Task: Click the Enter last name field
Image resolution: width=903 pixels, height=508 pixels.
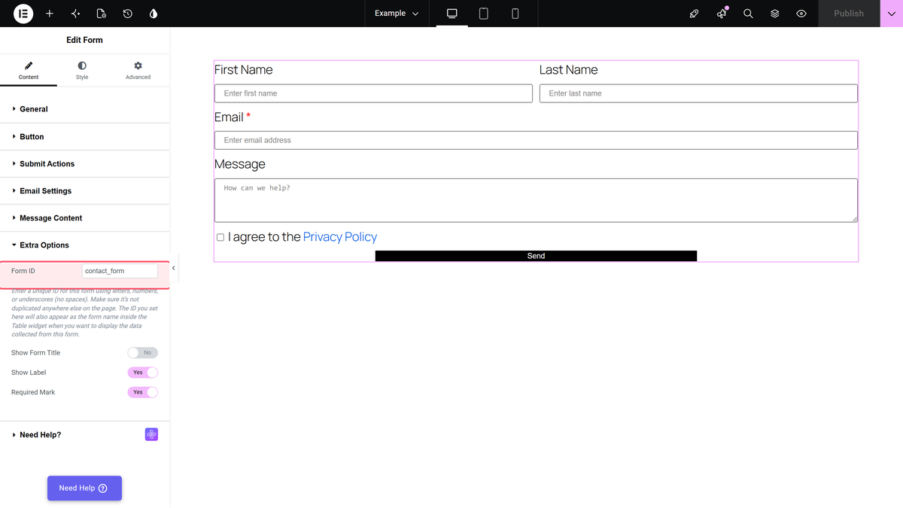Action: (x=698, y=93)
